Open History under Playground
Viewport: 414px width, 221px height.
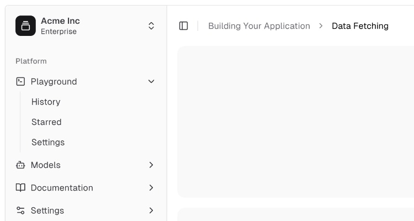tap(46, 102)
